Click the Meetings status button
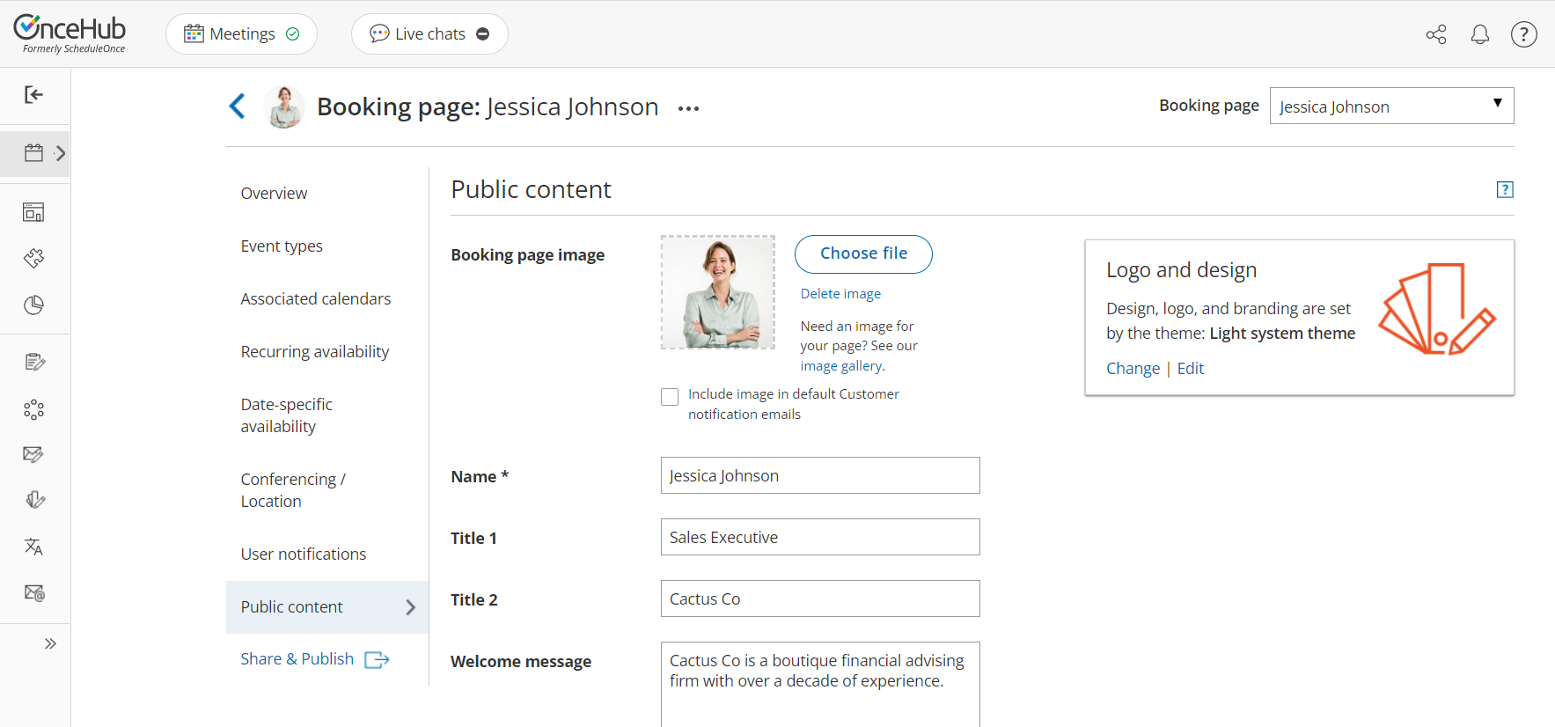 (241, 34)
